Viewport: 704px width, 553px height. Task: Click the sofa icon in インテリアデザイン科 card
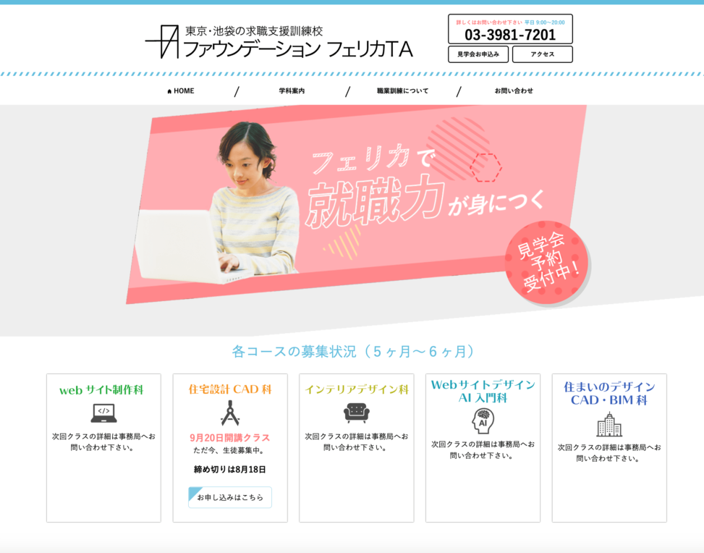pyautogui.click(x=357, y=413)
